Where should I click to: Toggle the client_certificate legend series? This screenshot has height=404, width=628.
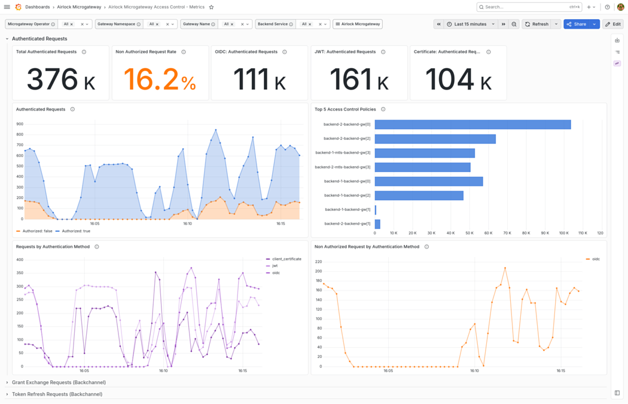click(x=283, y=259)
